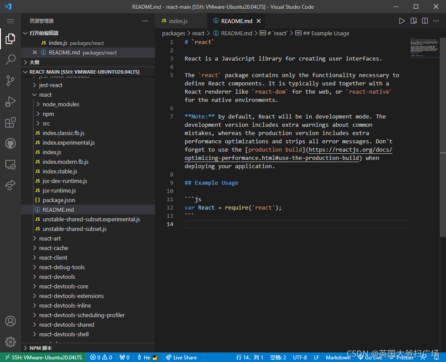Click the editor minimap
This screenshot has height=362, width=446.
pyautogui.click(x=425, y=47)
